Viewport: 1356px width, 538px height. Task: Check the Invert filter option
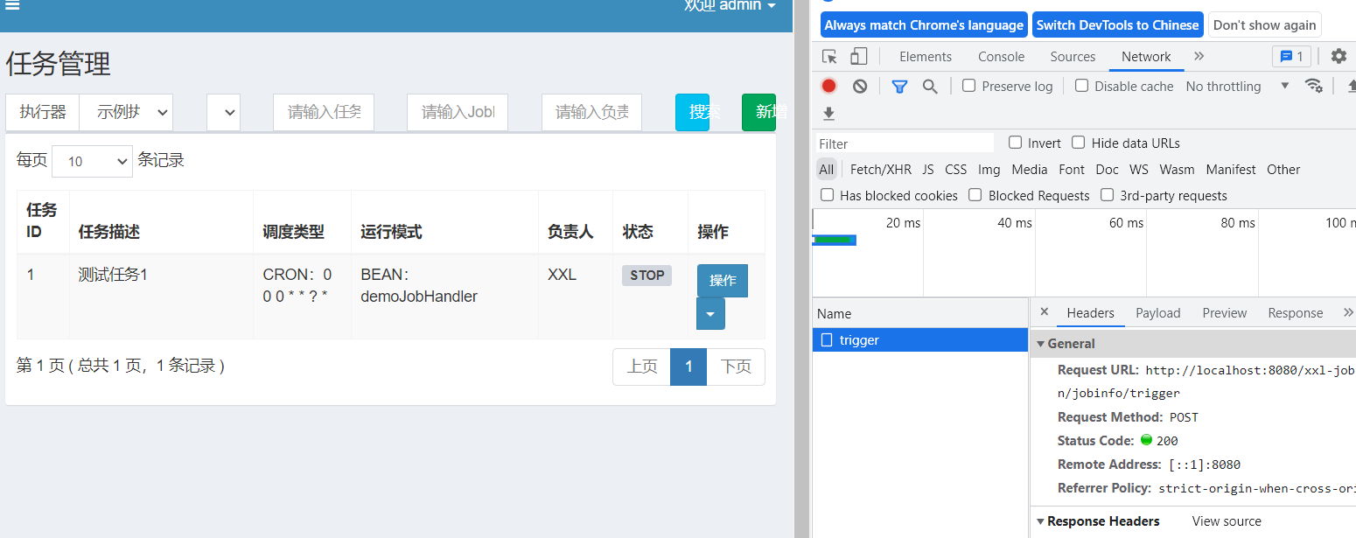click(x=1015, y=143)
